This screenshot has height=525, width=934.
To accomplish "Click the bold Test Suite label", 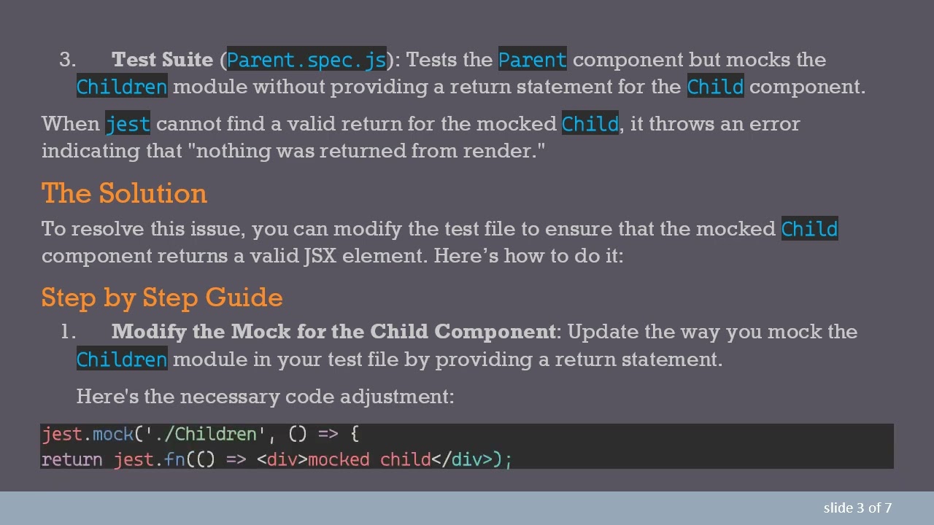I will coord(162,60).
